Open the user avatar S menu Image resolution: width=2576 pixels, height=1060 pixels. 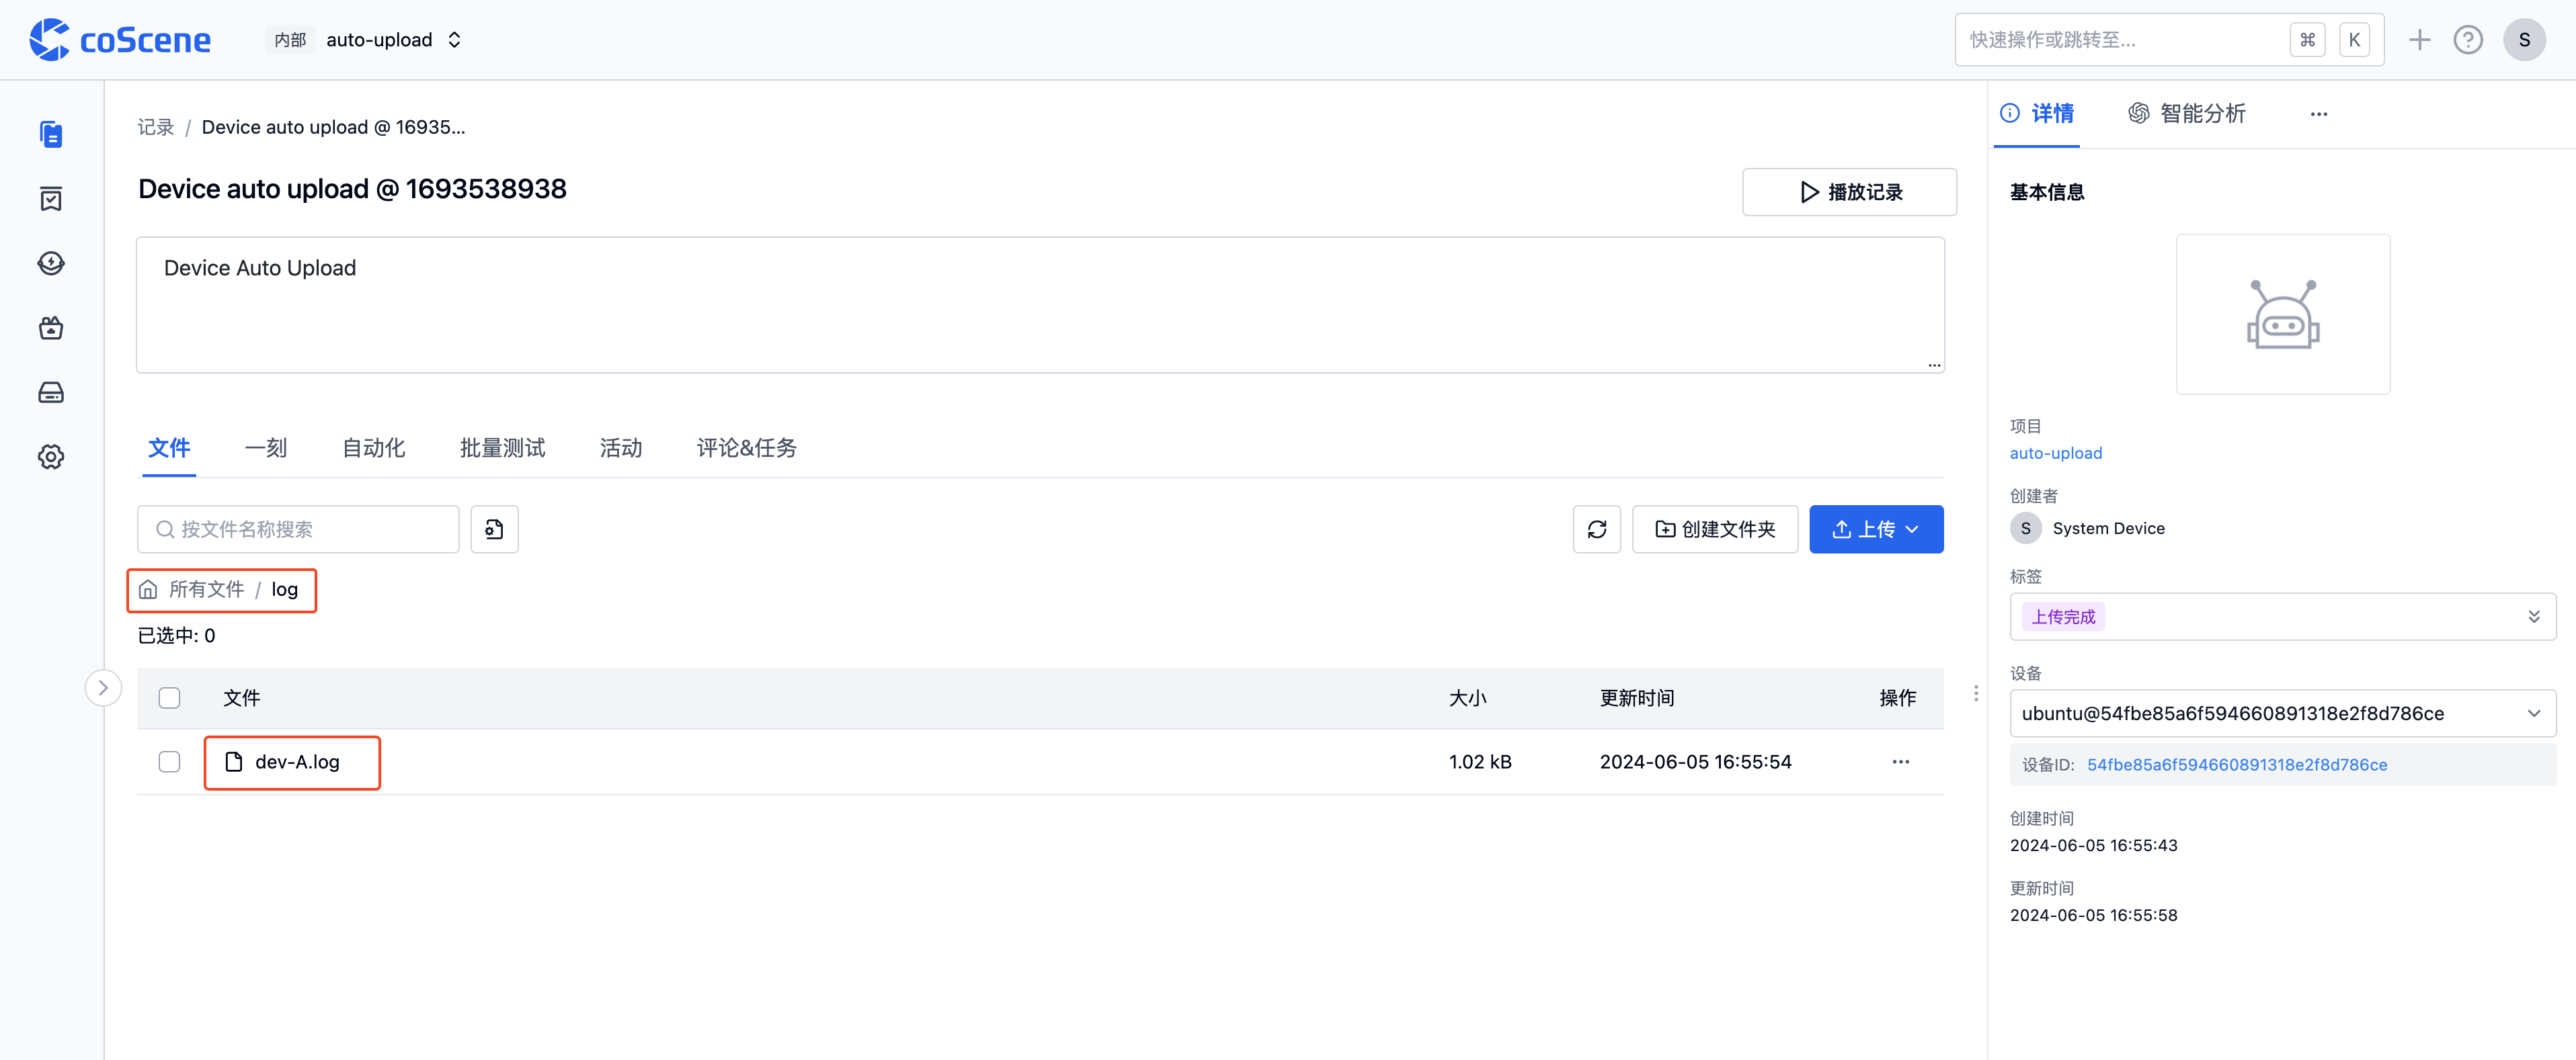(2524, 40)
